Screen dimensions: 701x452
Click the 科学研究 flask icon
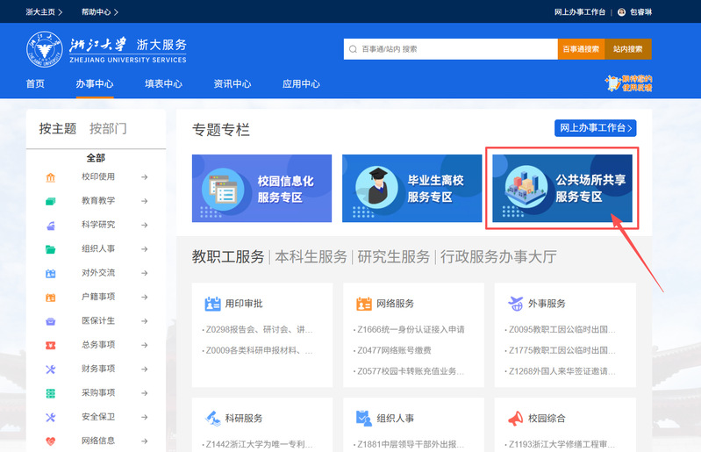click(x=51, y=225)
